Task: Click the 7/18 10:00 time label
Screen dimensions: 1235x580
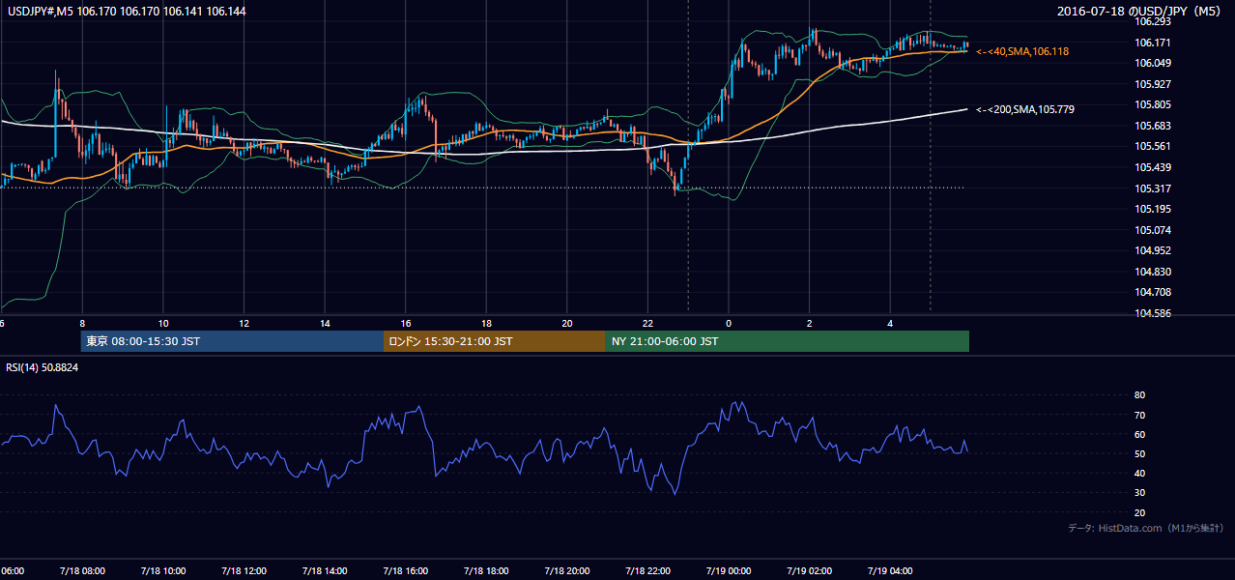Action: [x=161, y=571]
